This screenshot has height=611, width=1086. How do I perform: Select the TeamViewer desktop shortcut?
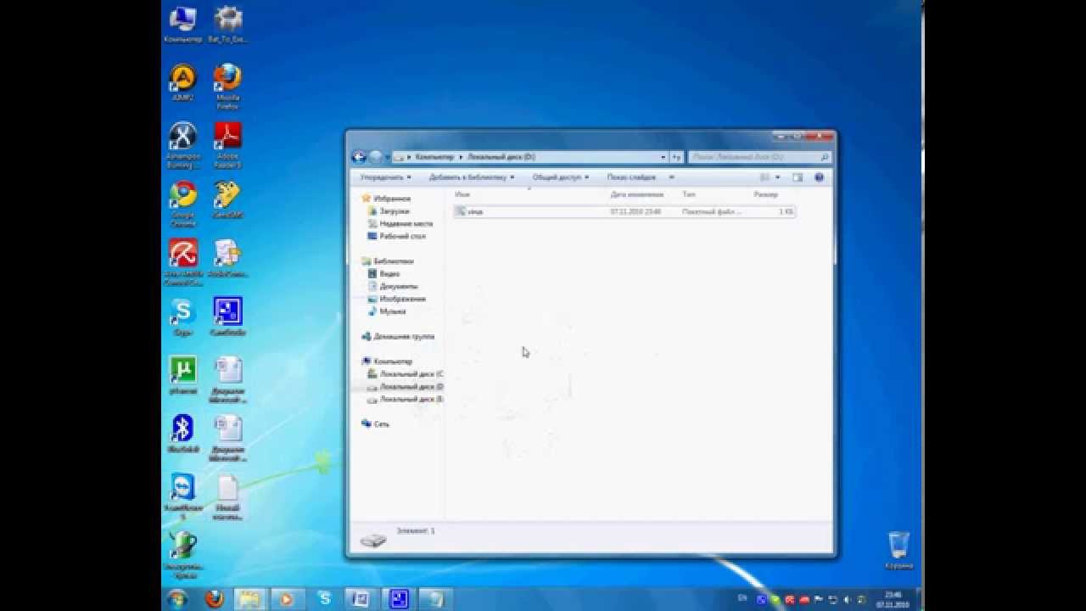tap(182, 496)
